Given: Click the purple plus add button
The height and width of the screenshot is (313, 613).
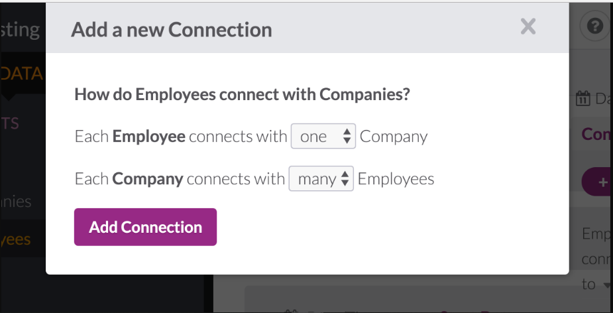Looking at the screenshot, I should [x=598, y=181].
